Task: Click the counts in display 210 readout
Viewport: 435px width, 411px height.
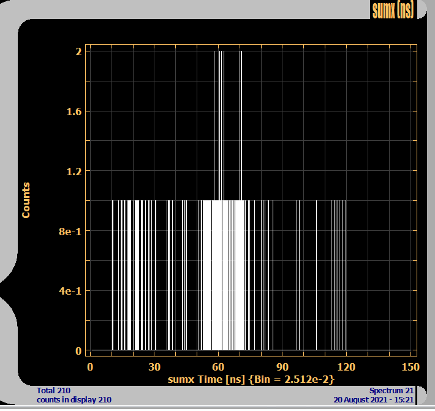Action: click(74, 400)
